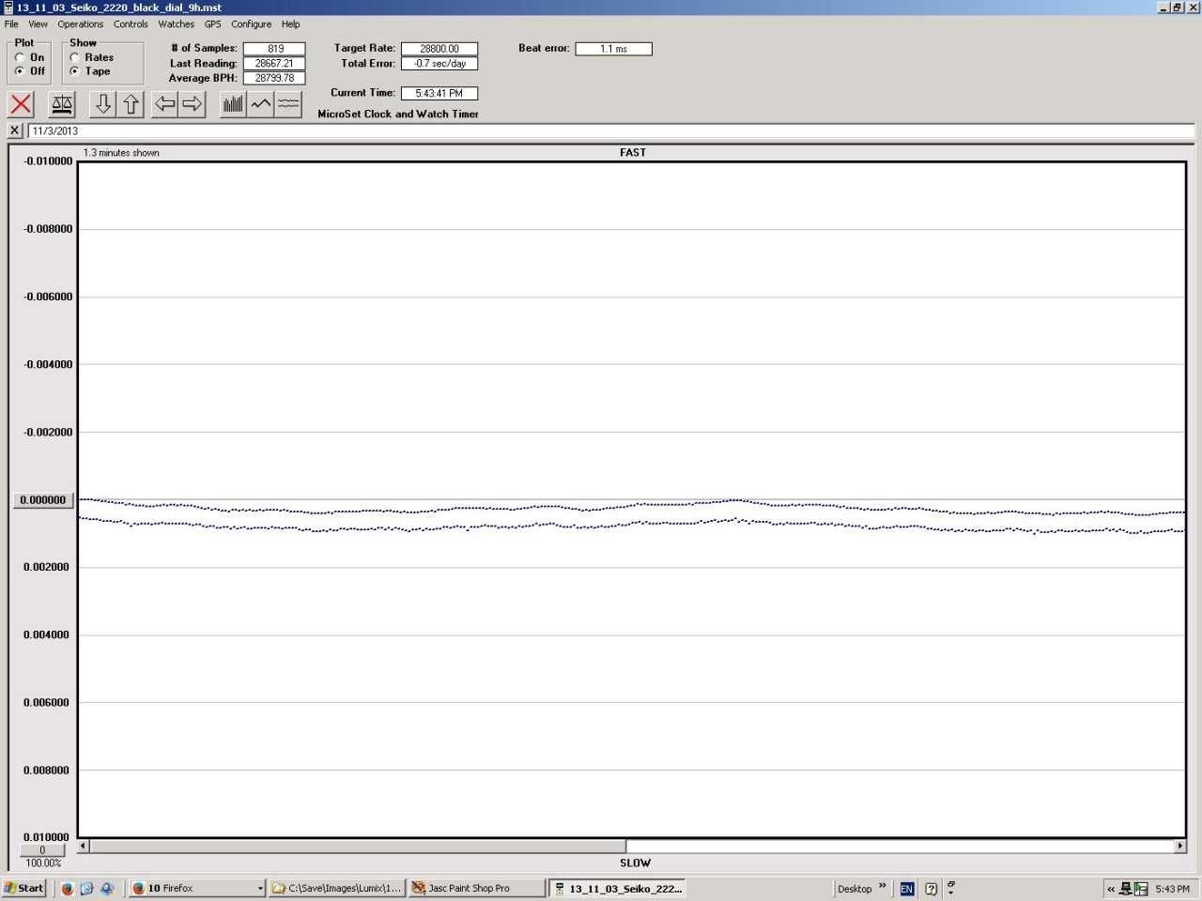
Task: Click the balance scale icon
Action: pyautogui.click(x=62, y=104)
